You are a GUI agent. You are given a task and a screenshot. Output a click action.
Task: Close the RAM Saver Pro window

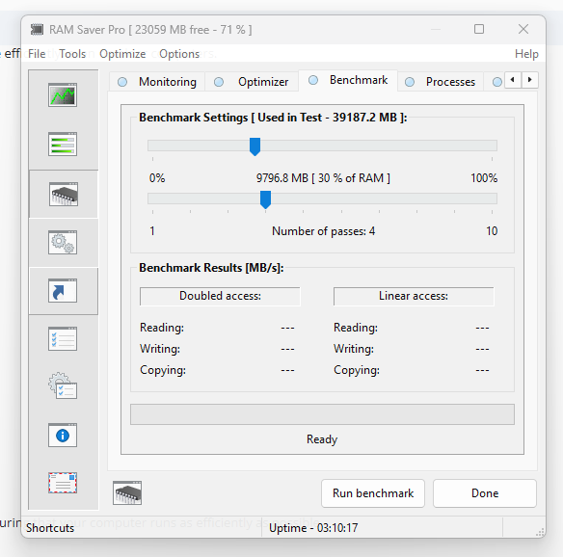pyautogui.click(x=523, y=29)
